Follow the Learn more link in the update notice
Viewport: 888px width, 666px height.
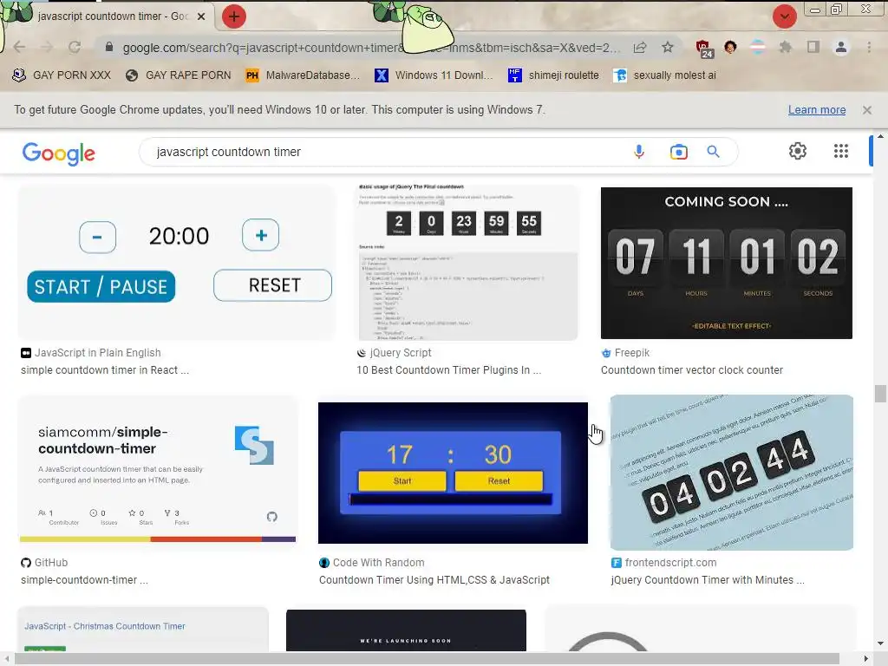pos(817,110)
